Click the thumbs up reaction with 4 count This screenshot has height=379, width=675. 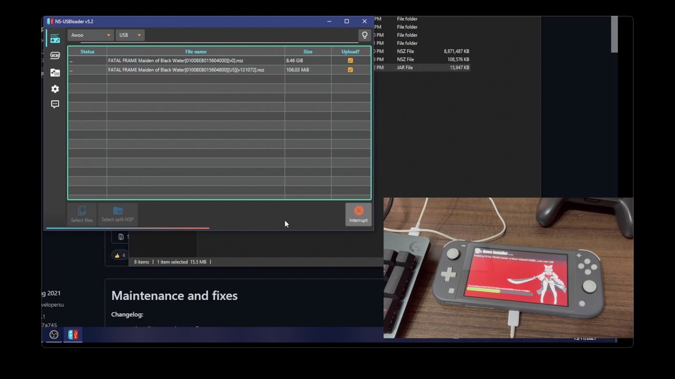pyautogui.click(x=120, y=255)
